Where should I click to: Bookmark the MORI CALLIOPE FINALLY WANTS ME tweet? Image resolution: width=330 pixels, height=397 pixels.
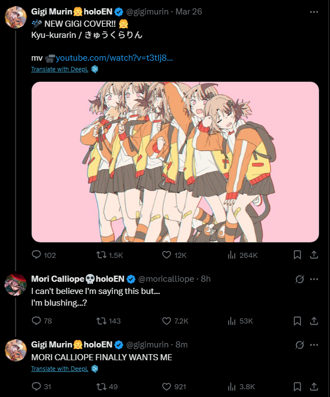[297, 386]
